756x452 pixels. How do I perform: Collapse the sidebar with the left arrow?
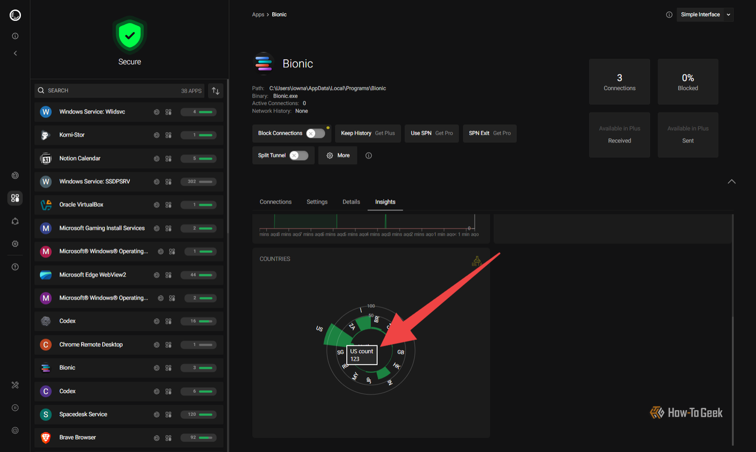click(x=15, y=54)
